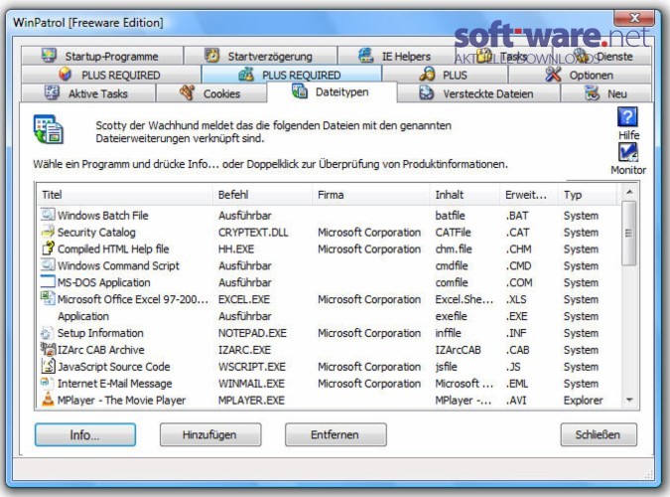The image size is (670, 497).
Task: Select the "NOTEPAD.EXE" command cell
Action: [x=252, y=333]
